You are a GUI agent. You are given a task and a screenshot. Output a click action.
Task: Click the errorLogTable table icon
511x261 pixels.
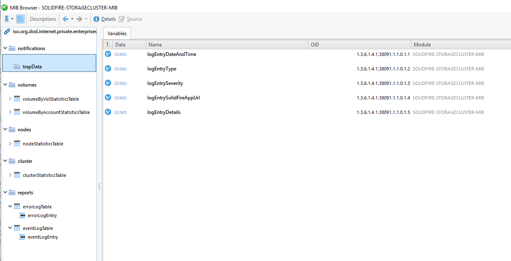coord(17,206)
